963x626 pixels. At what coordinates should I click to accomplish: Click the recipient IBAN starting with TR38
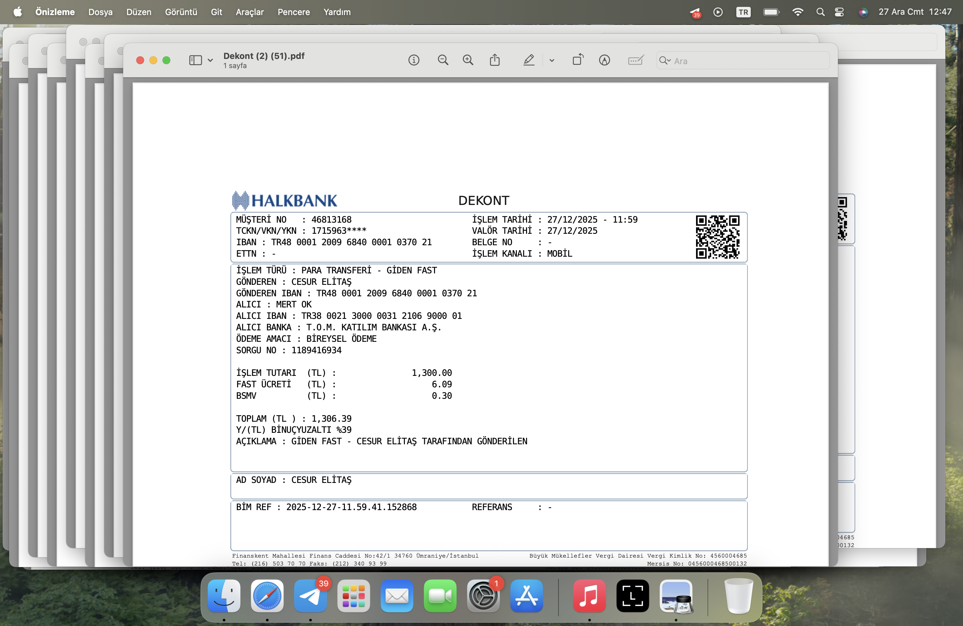tap(382, 316)
